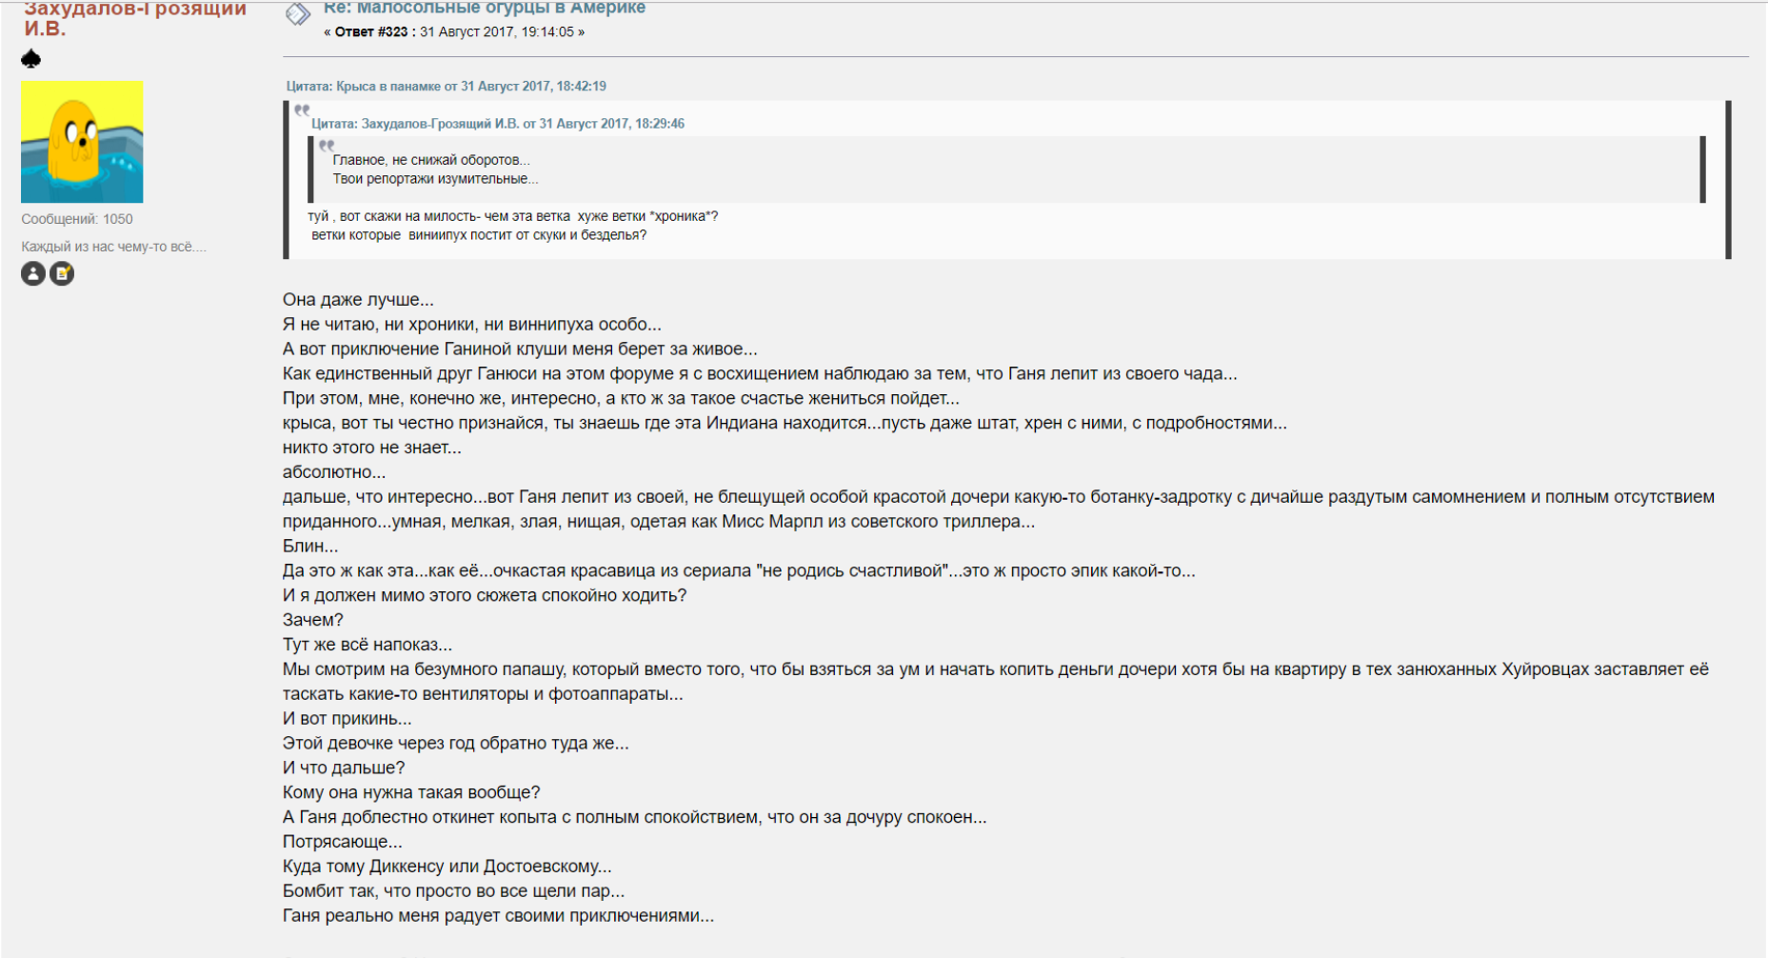Click the last line Ганя реально меня радует

pyautogui.click(x=498, y=916)
